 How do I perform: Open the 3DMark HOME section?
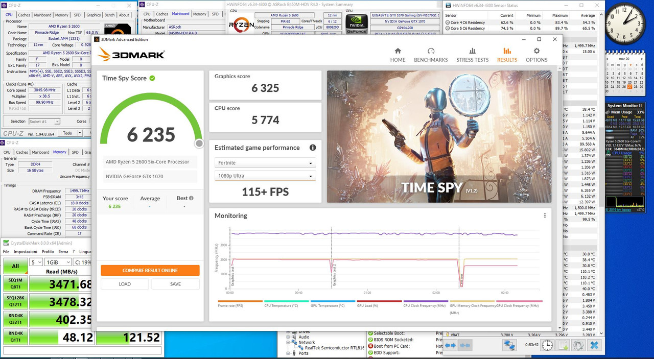click(x=398, y=55)
